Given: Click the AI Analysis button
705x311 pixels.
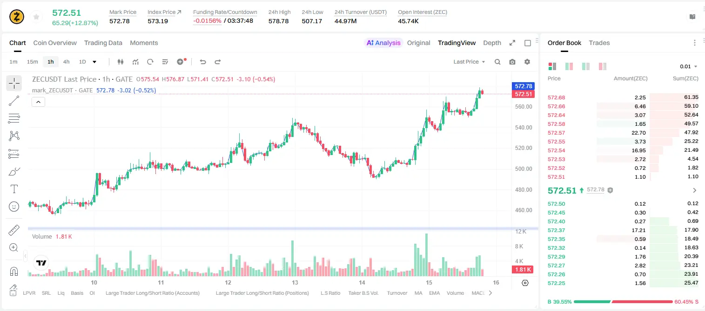Looking at the screenshot, I should (x=383, y=43).
